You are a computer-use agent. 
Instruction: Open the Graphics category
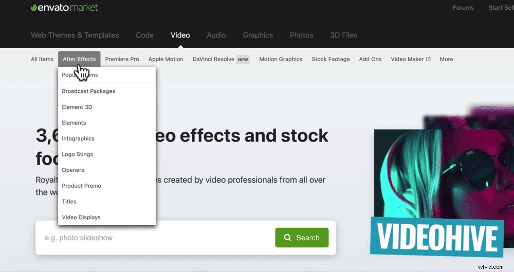(258, 35)
